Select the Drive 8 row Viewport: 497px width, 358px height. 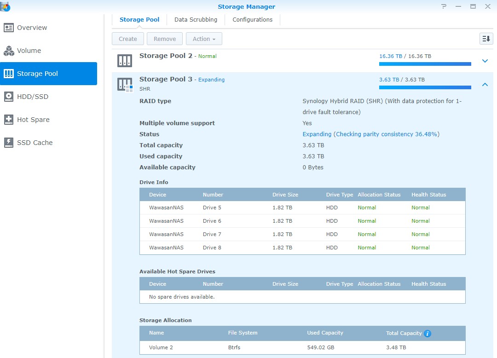[x=302, y=248]
